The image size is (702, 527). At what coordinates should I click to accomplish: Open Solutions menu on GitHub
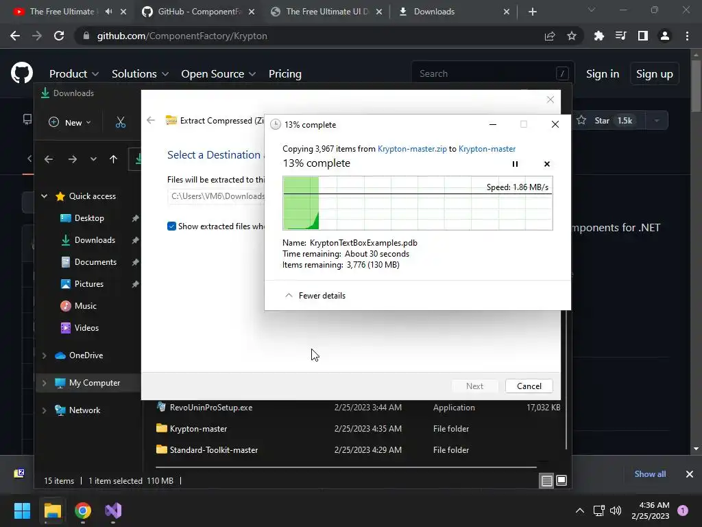[140, 73]
